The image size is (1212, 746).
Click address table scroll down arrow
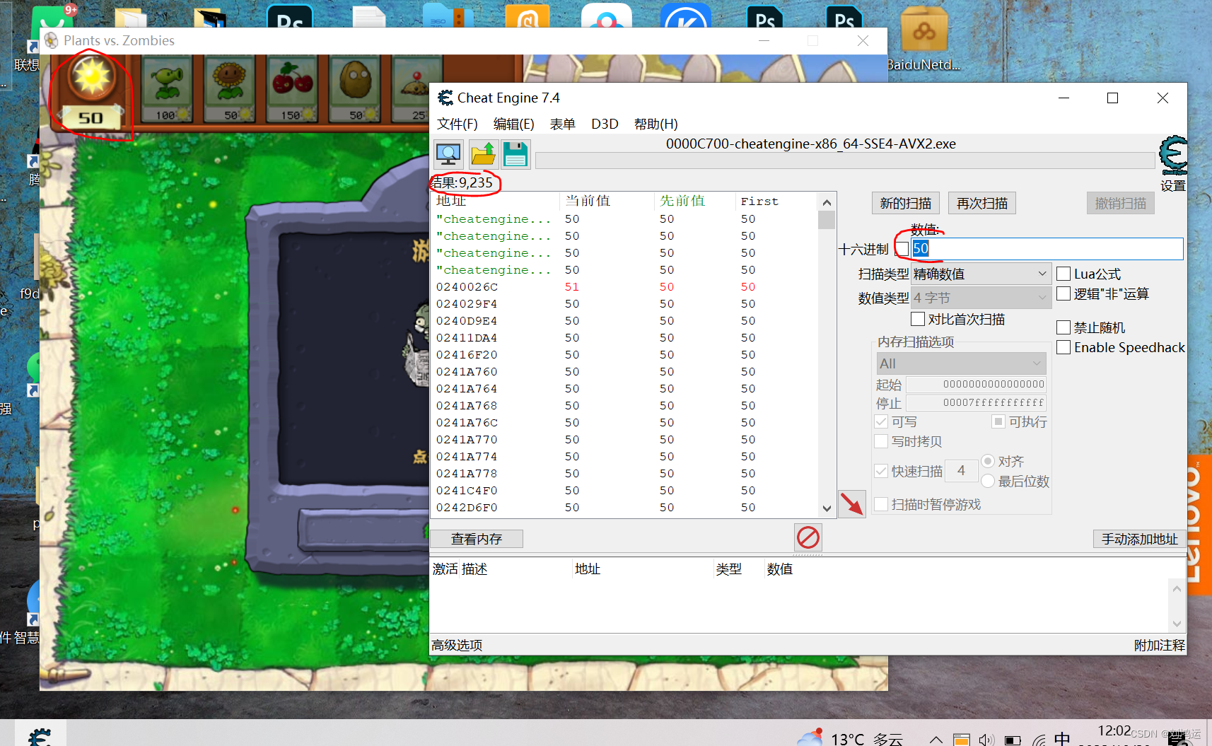tap(1177, 624)
